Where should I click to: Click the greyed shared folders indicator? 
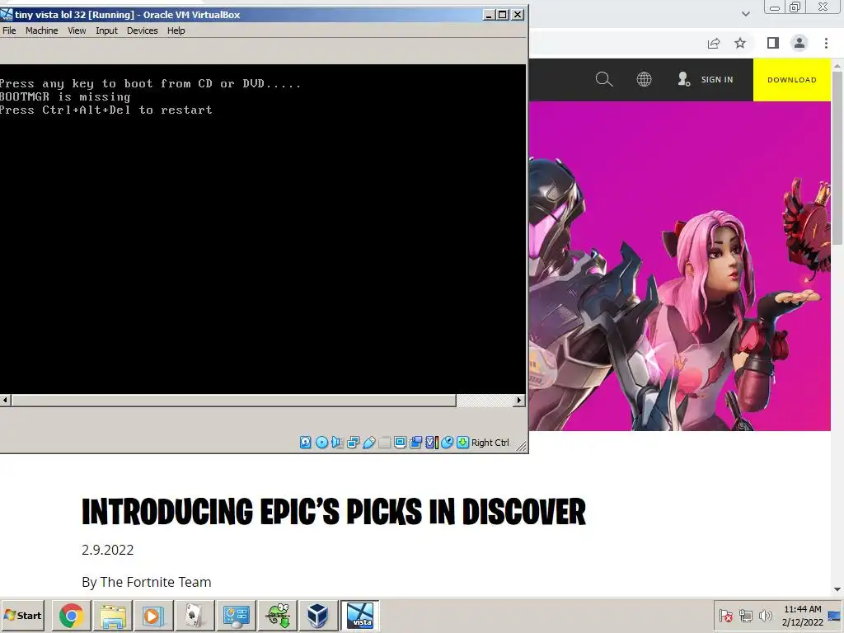click(x=384, y=443)
